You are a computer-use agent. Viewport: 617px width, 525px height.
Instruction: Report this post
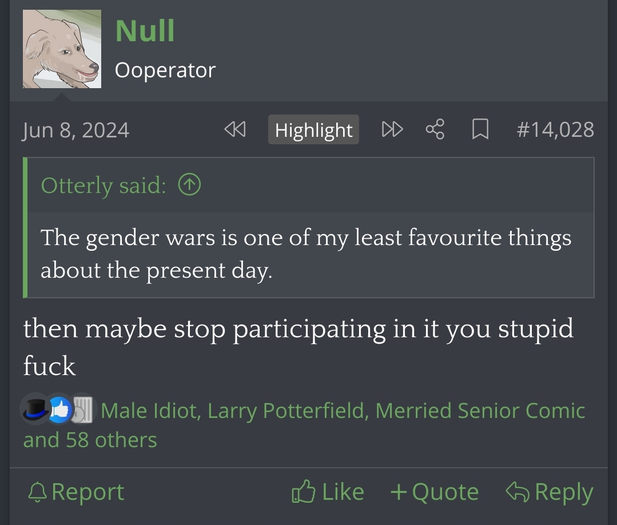(76, 492)
